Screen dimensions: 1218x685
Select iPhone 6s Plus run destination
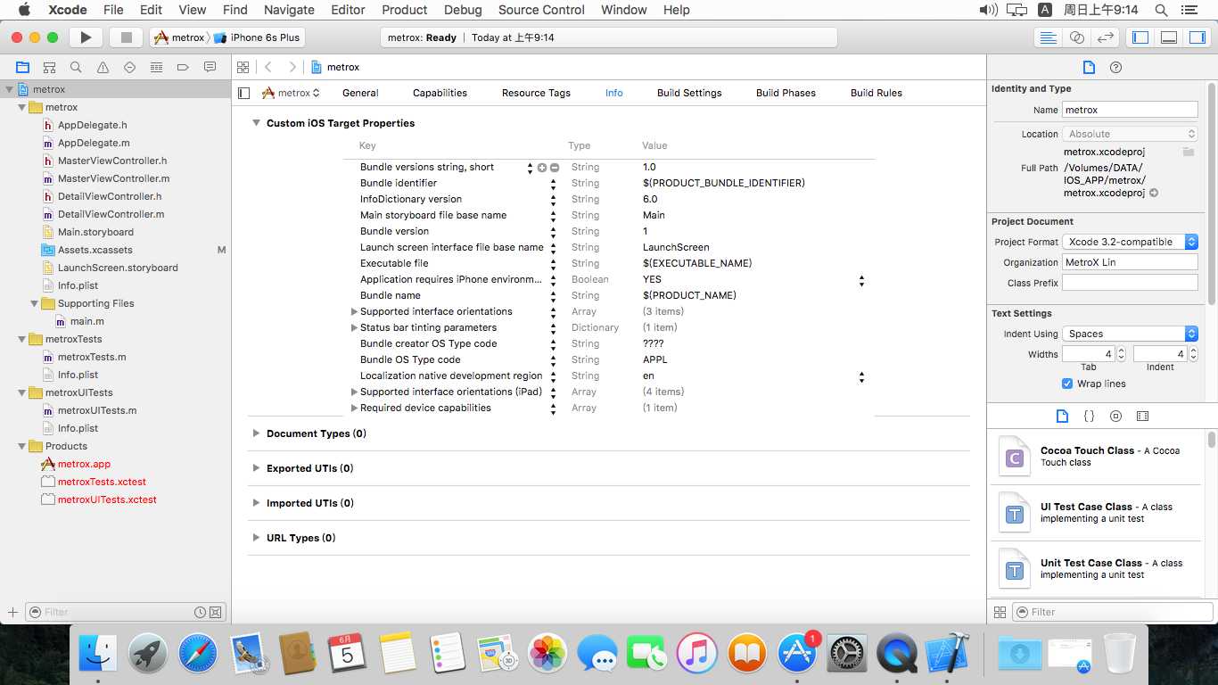(x=258, y=37)
